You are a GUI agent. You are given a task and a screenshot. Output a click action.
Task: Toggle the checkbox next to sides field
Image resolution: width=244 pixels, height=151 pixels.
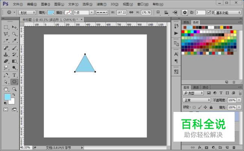click(x=209, y=12)
